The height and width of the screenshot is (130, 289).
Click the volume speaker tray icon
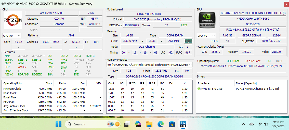coord(266,124)
